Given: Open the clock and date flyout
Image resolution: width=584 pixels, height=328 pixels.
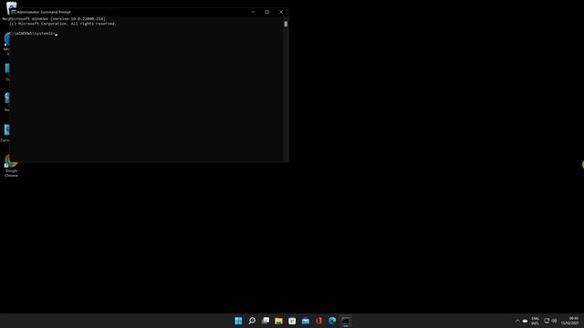Looking at the screenshot, I should pos(569,321).
